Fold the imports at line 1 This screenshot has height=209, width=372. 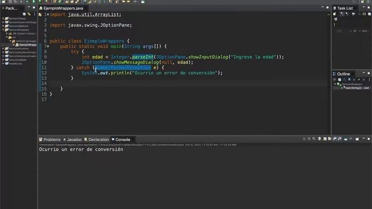[48, 15]
